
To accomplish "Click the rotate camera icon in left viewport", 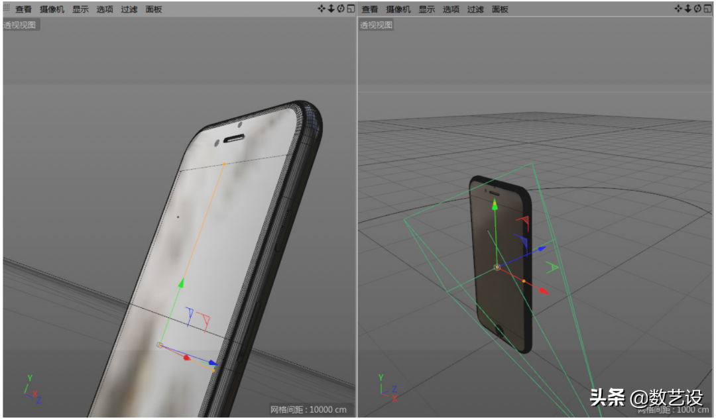I will [341, 9].
